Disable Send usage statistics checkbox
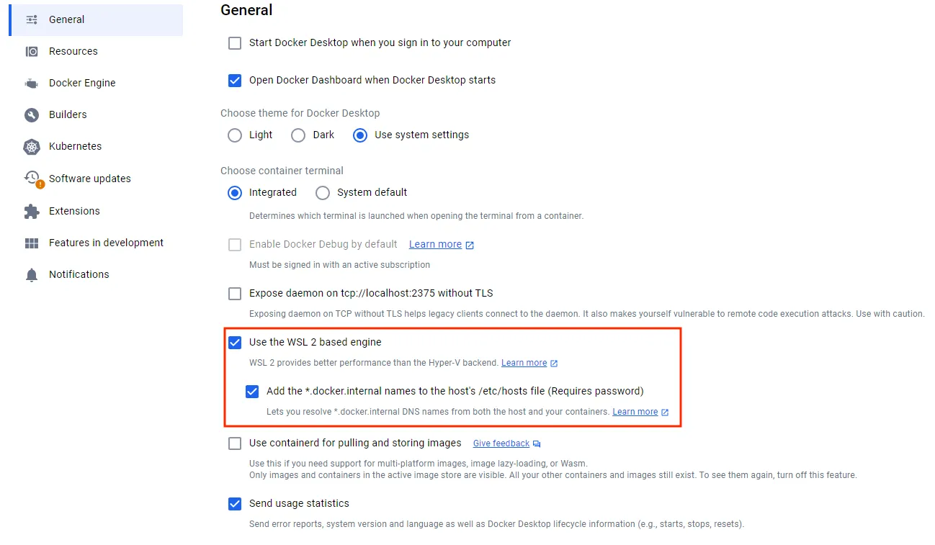The image size is (935, 545). click(x=235, y=504)
